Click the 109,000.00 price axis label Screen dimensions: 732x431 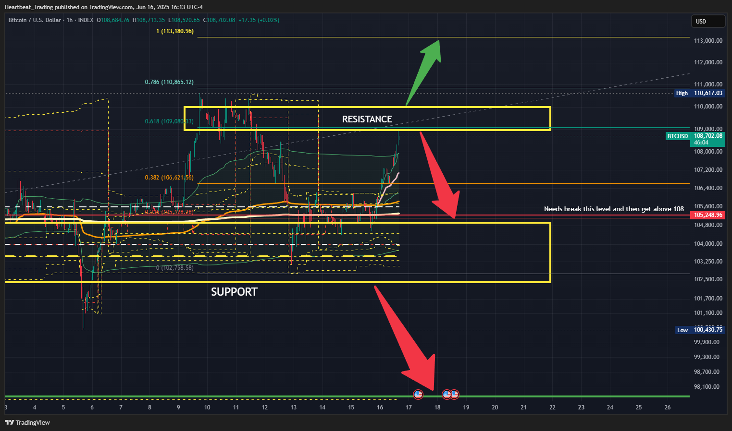tap(708, 129)
